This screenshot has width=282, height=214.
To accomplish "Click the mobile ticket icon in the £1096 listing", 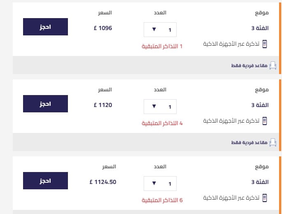I will pos(265,44).
